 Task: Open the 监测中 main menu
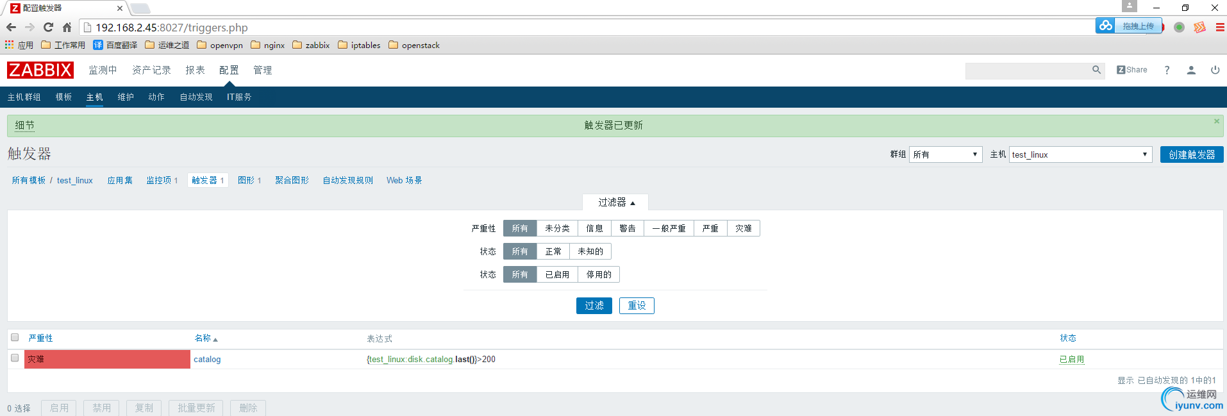103,70
